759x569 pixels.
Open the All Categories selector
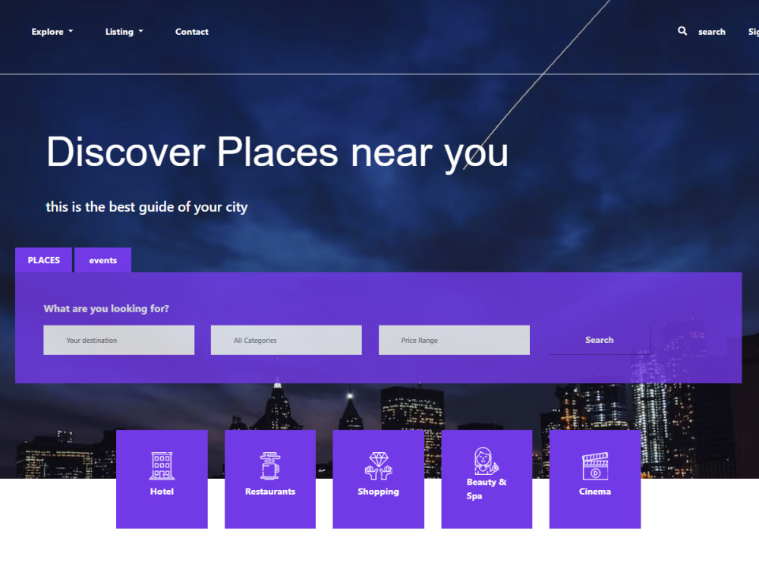pos(286,340)
